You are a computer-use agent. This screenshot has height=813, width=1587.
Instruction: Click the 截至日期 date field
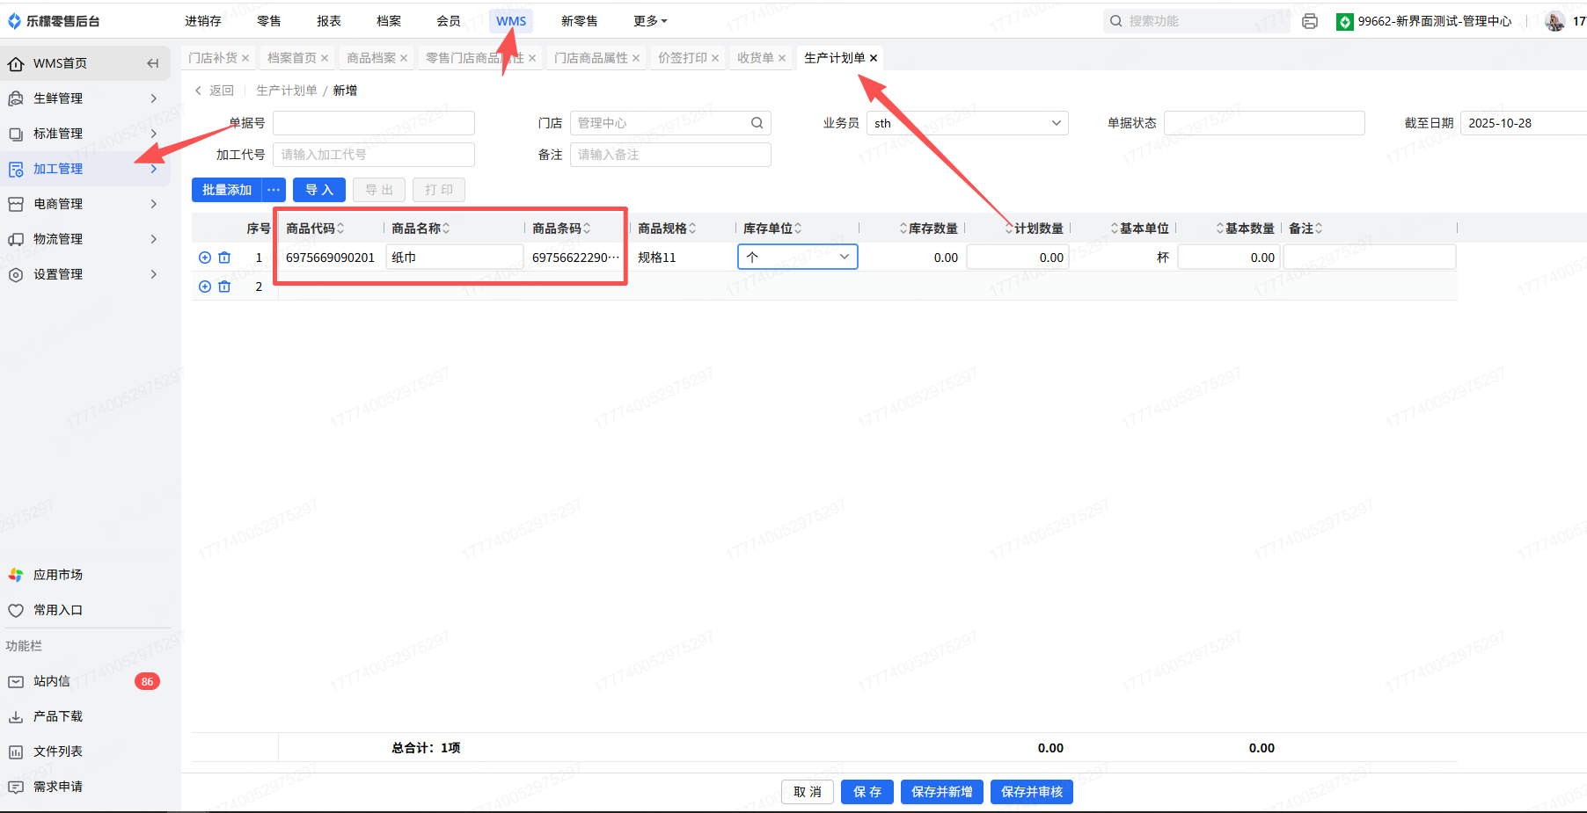click(1524, 123)
